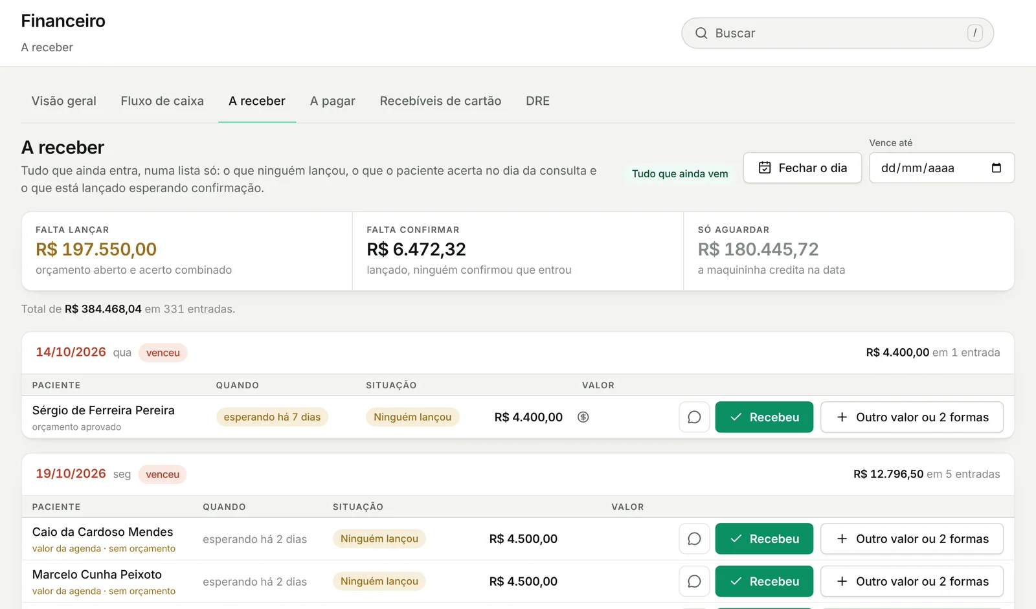Click the Tudo que ainda vem chip
This screenshot has height=609, width=1036.
[x=680, y=173]
